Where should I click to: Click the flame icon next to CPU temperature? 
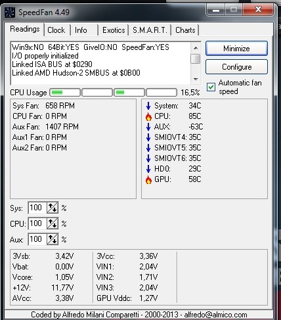(x=148, y=116)
